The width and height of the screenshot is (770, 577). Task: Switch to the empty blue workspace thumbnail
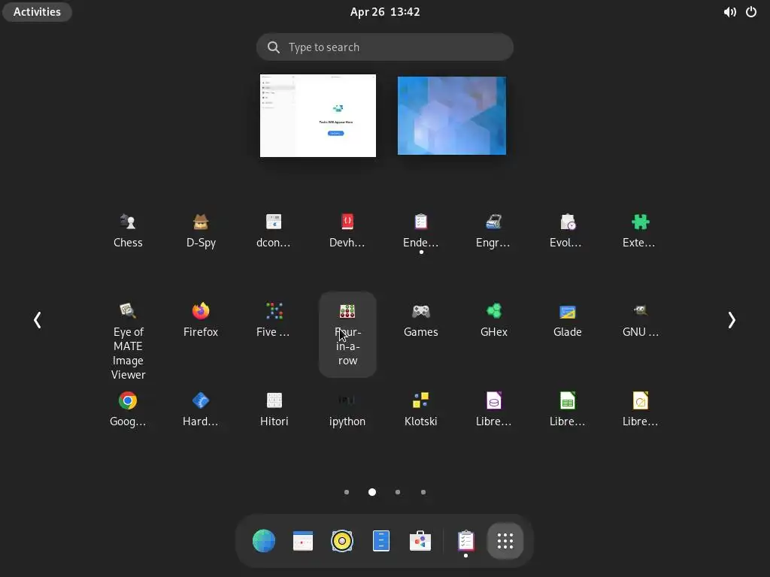point(452,116)
